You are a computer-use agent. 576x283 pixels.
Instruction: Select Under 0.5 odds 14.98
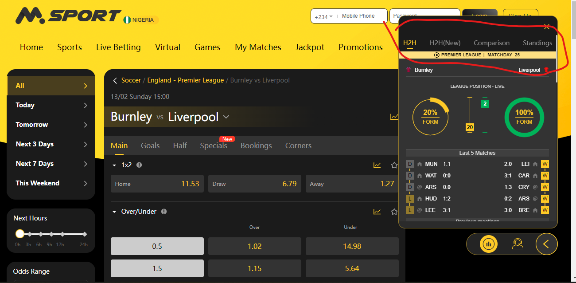tap(352, 246)
